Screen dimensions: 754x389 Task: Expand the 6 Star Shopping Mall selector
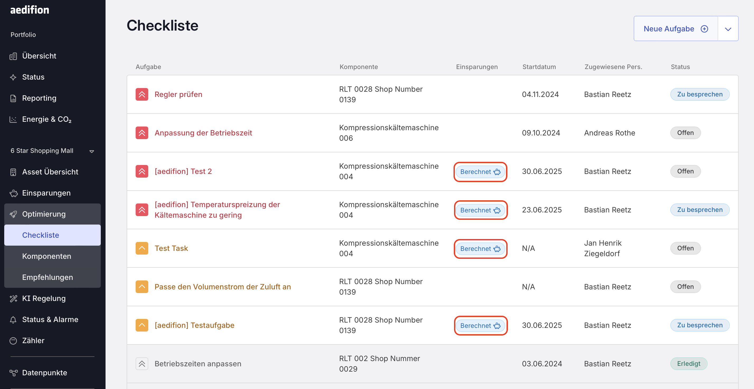pyautogui.click(x=53, y=151)
